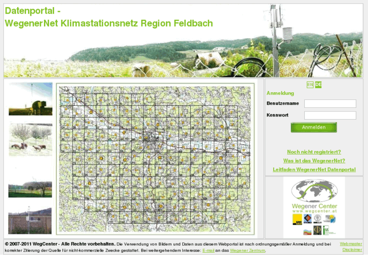
Task: Click the Phi symbol partner logo
Action: pos(317,230)
